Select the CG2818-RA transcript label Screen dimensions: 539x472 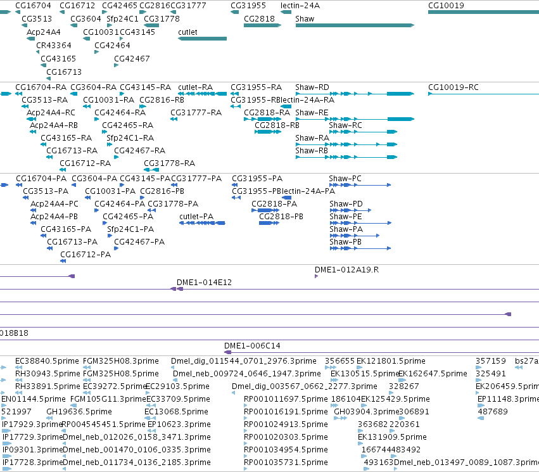[267, 113]
